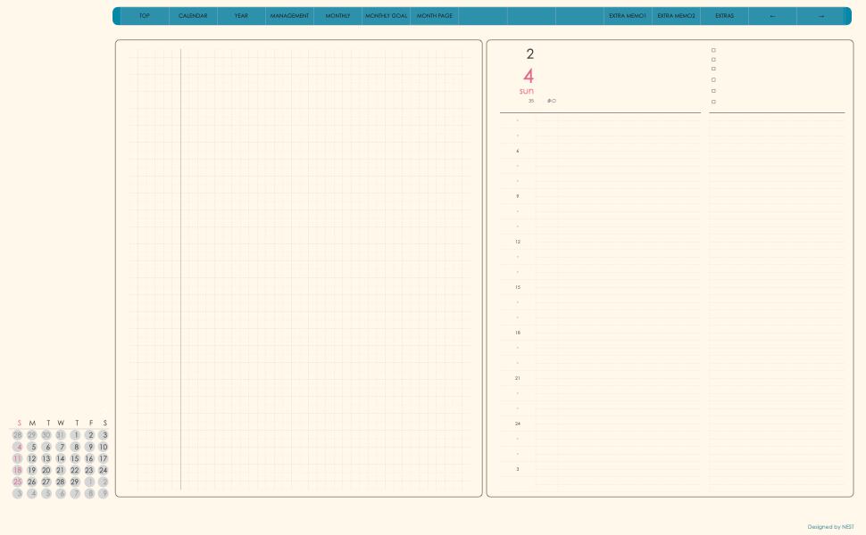866x535 pixels.
Task: Click the month number 2 above date
Action: click(530, 54)
